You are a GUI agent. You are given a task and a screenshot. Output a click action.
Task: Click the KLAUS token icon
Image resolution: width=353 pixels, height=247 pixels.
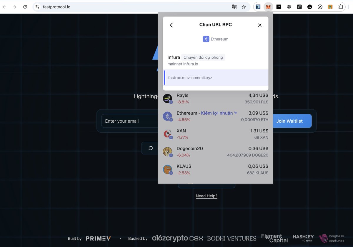167,169
